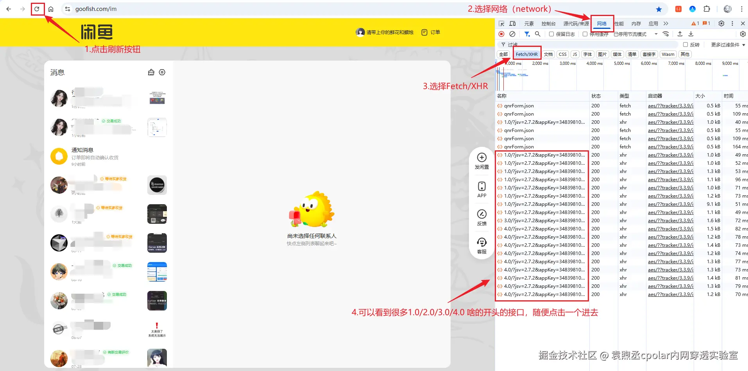748x371 pixels.
Task: Click the blue bookmark star
Action: coord(659,9)
